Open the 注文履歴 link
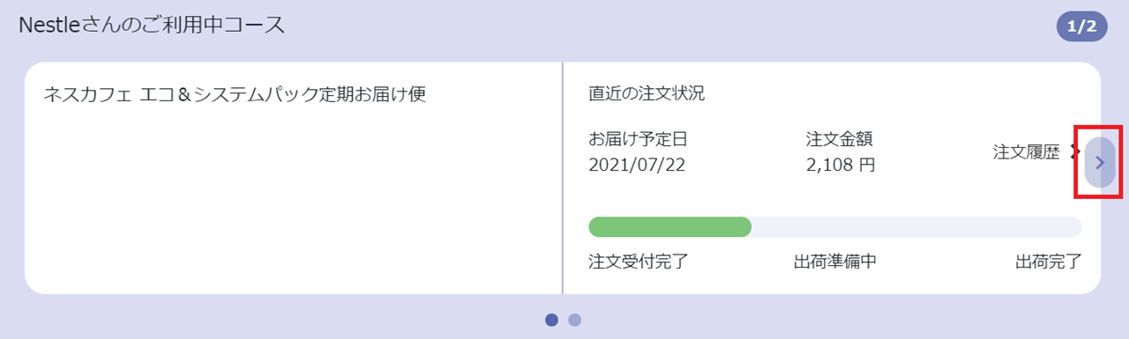The width and height of the screenshot is (1129, 339). 1026,152
